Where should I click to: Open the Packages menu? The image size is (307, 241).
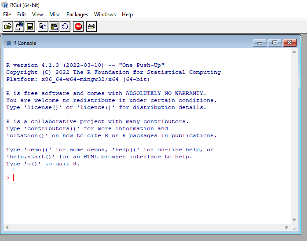click(77, 15)
